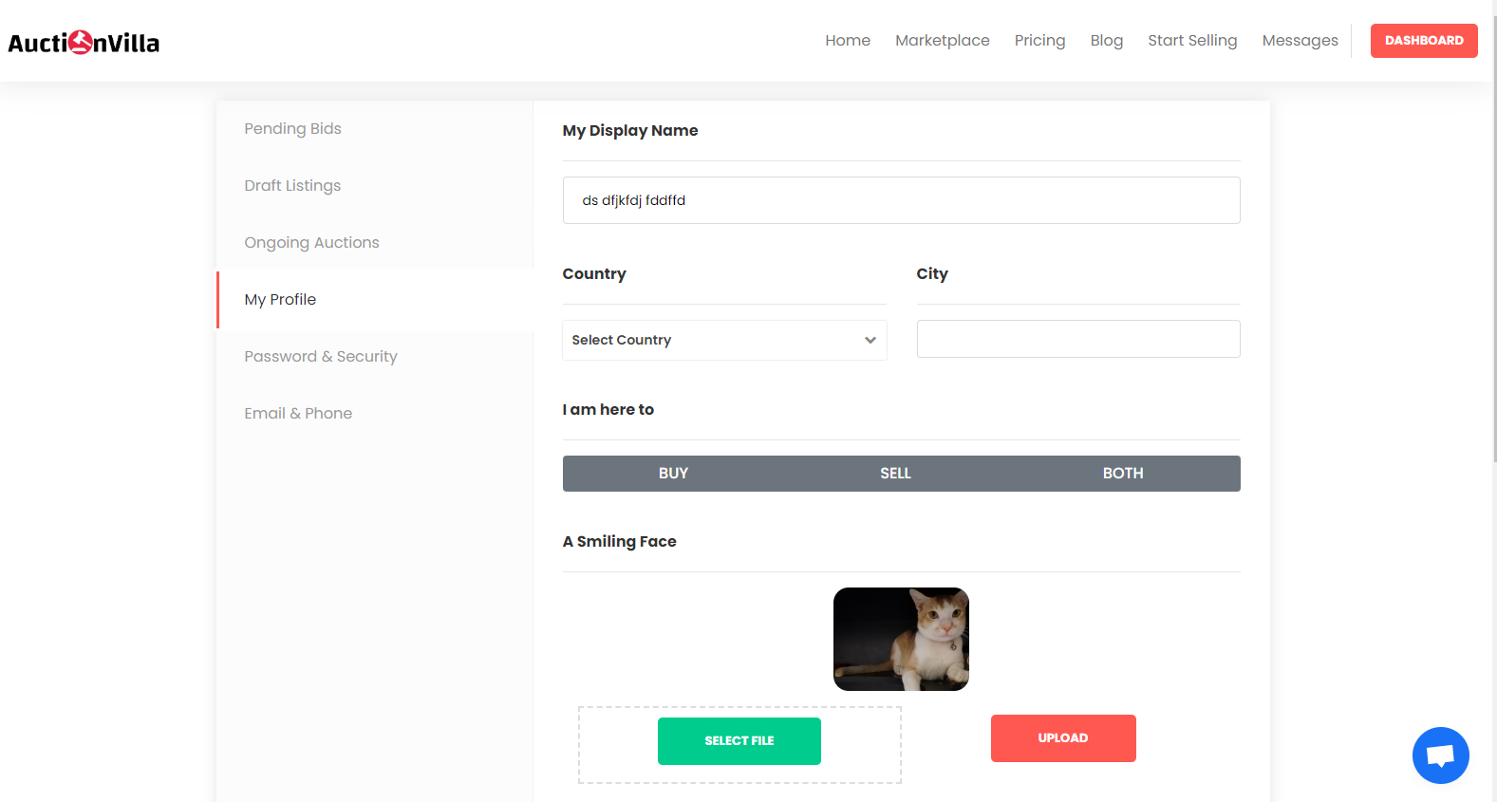Focus the display name input field
This screenshot has height=802, width=1497.
[x=902, y=200]
